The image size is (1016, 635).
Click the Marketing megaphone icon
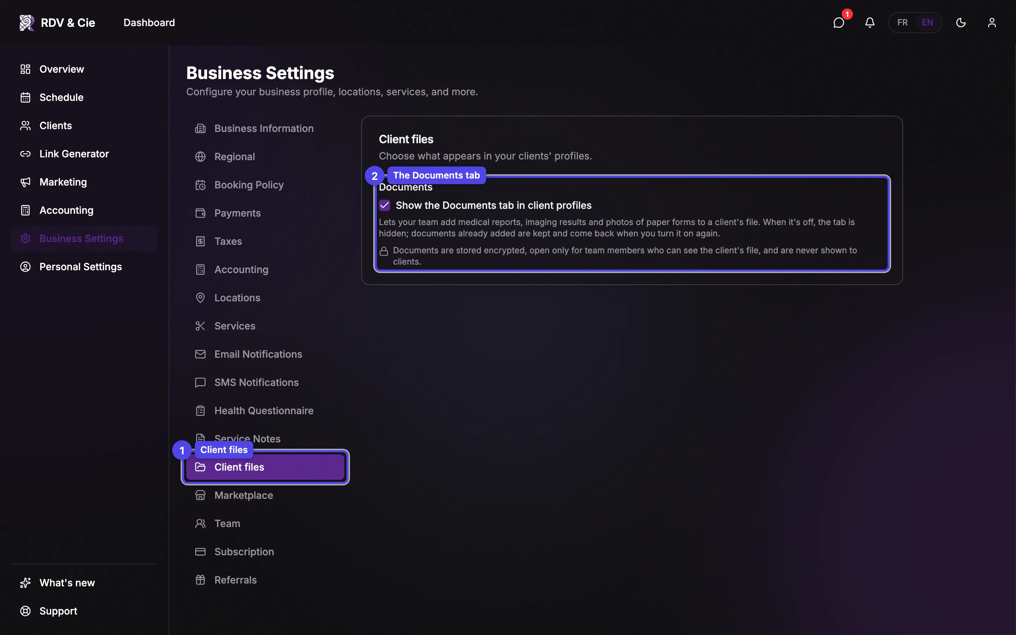26,182
